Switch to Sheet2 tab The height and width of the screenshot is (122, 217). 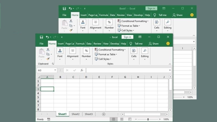coord(76,114)
